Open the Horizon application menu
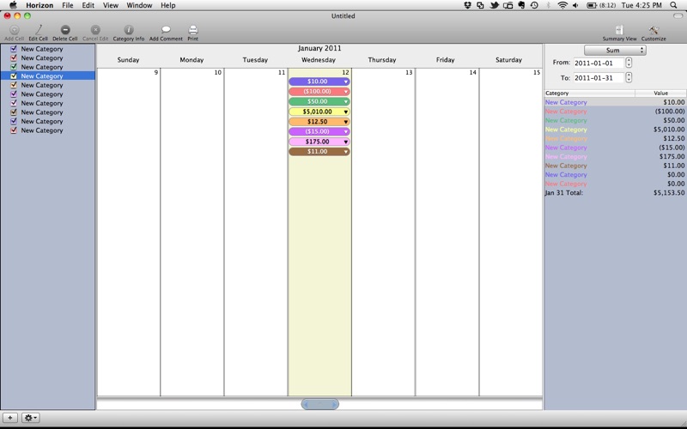687x429 pixels. coord(40,5)
